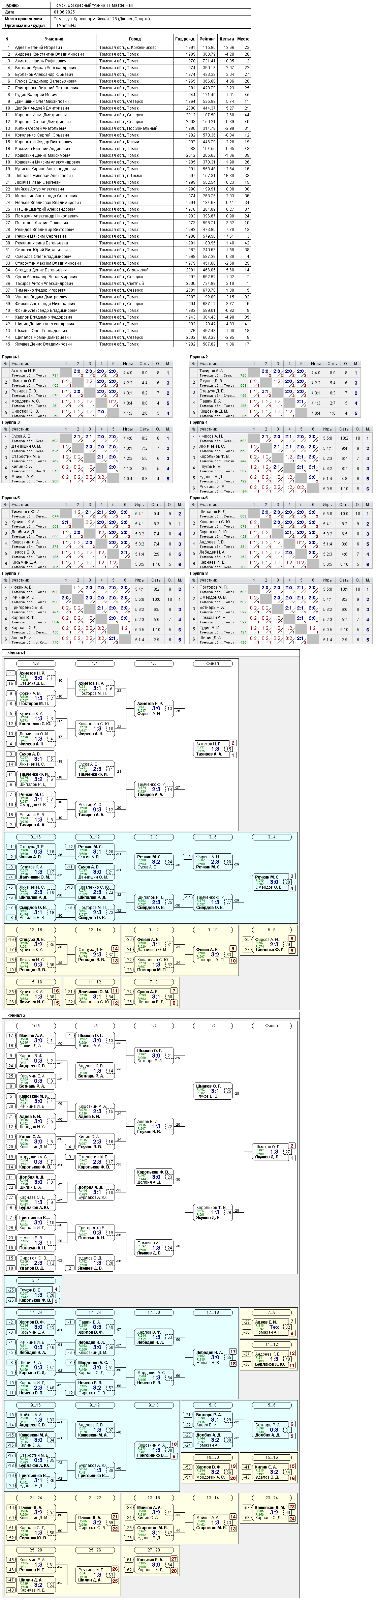Click row Посторов Михаил Павлович
The height and width of the screenshot is (1600, 376).
click(127, 223)
